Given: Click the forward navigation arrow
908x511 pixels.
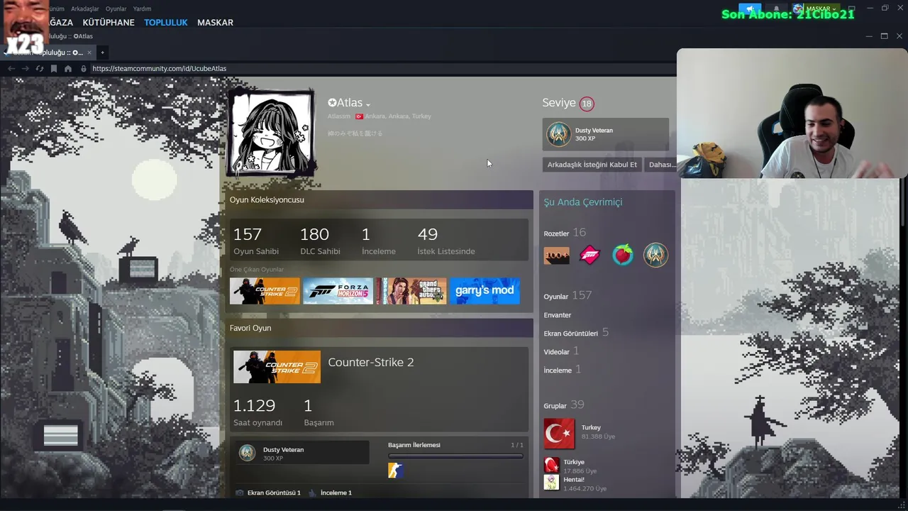Looking at the screenshot, I should [26, 69].
